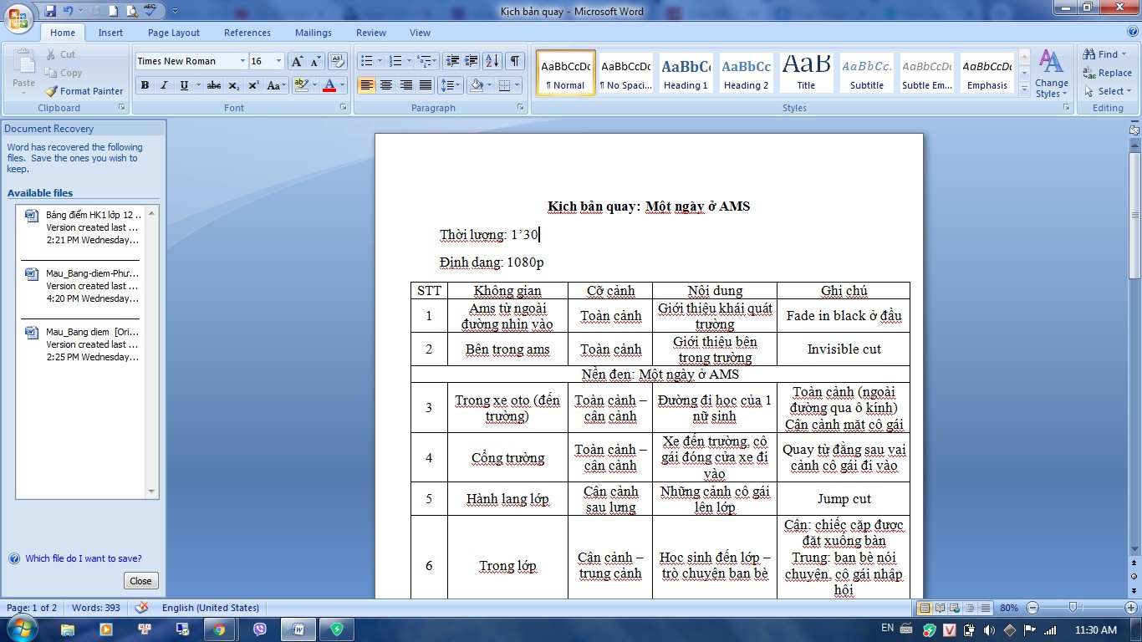This screenshot has width=1142, height=642.
Task: Click the Sort icon
Action: tap(492, 61)
